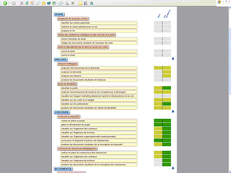This screenshot has width=232, height=173.
Task: Select the CONSTRUIRE section heading
Action: (61, 112)
